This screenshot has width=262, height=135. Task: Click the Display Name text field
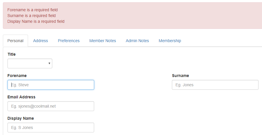(51, 127)
